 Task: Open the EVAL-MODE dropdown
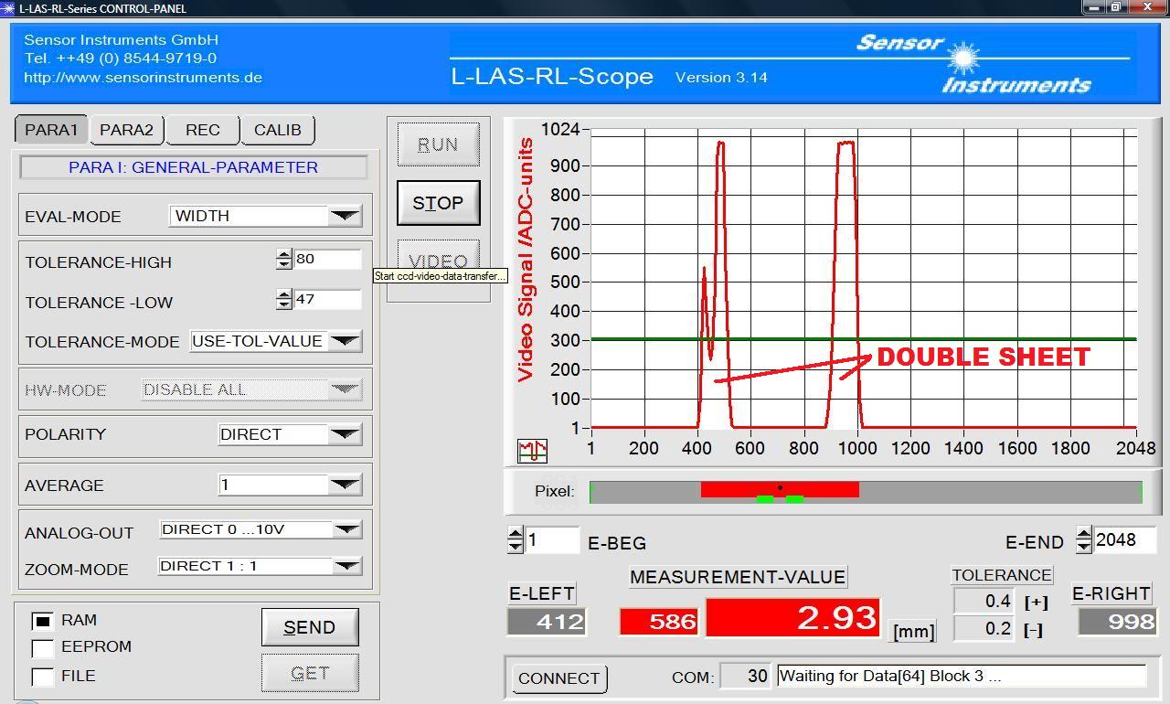266,216
